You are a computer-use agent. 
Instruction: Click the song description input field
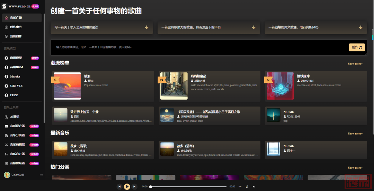(197, 47)
